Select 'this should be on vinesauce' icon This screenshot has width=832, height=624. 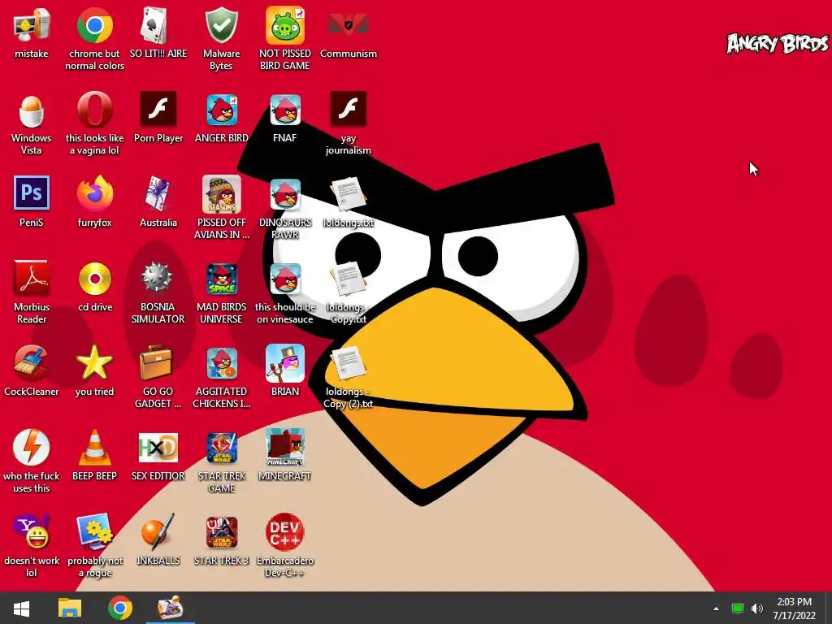(x=285, y=279)
